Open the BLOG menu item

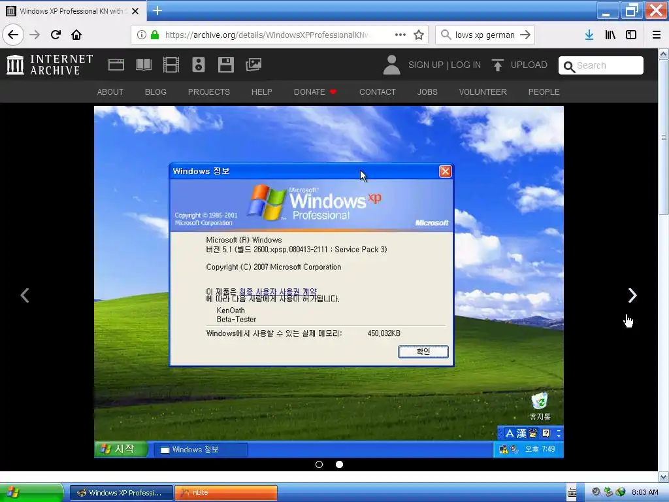point(155,92)
